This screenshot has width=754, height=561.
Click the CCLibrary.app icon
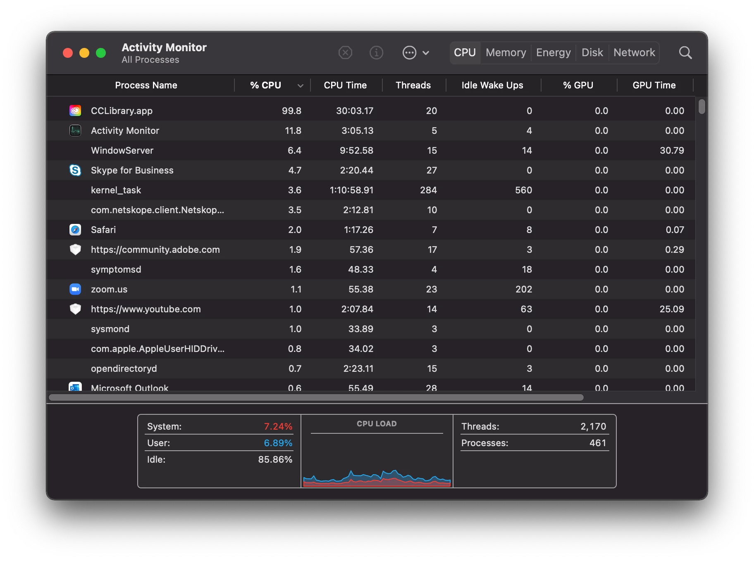click(x=75, y=111)
